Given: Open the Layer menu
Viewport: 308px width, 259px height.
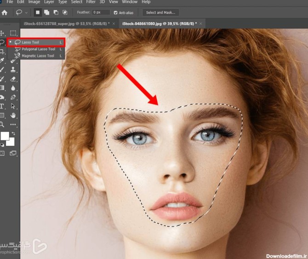Looking at the screenshot, I should pos(49,2).
